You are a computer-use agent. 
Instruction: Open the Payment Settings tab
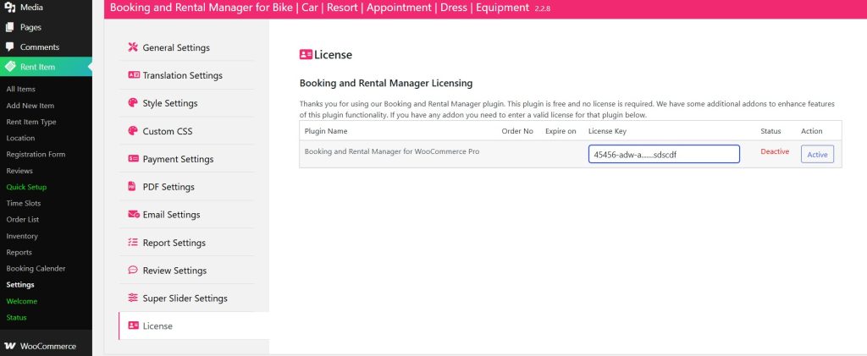(x=178, y=159)
